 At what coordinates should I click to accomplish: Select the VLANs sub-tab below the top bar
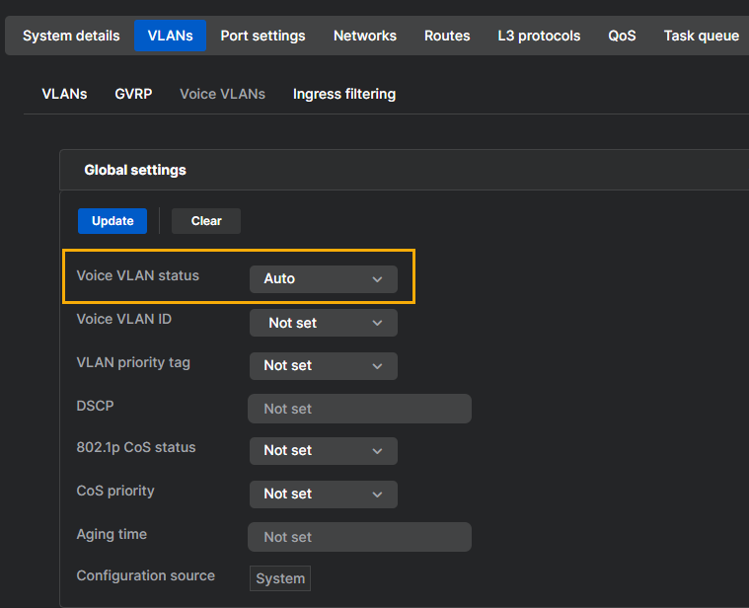(x=64, y=94)
